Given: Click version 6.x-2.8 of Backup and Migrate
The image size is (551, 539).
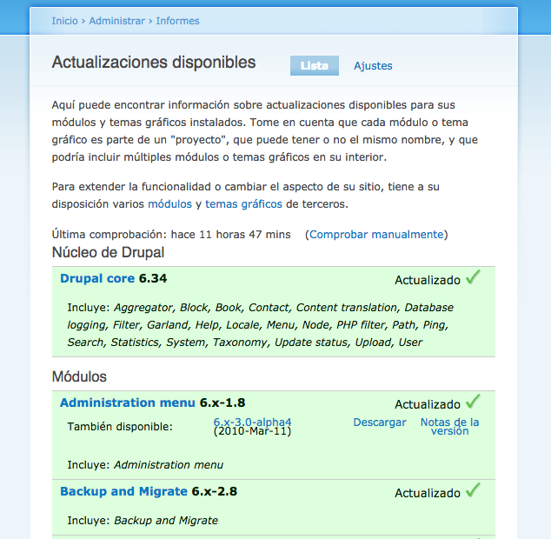Looking at the screenshot, I should pyautogui.click(x=215, y=491).
